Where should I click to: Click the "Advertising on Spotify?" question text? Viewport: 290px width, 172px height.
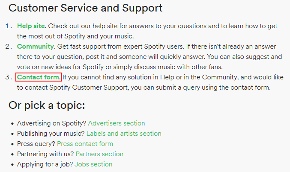tap(51, 123)
